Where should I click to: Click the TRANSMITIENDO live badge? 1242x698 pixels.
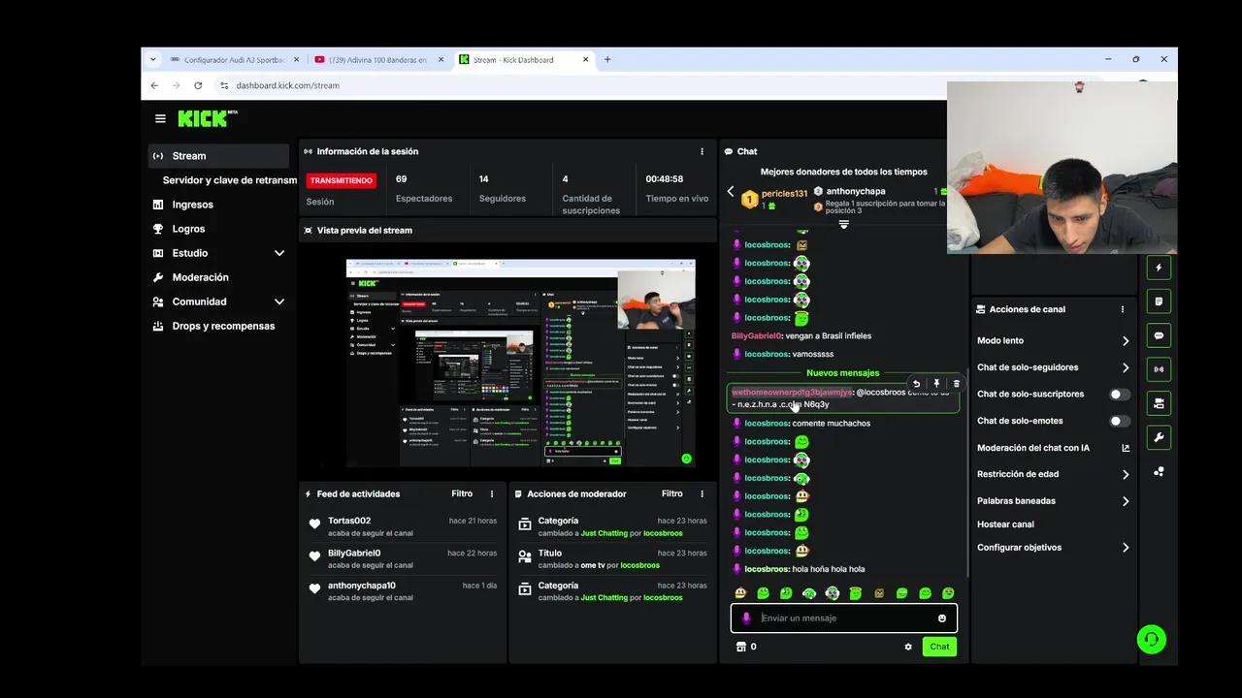coord(342,180)
